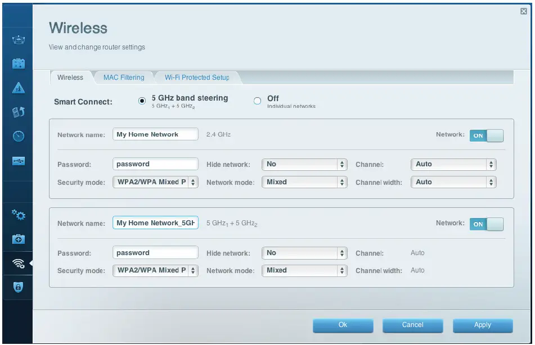Click the 'Individual networks' caption text
This screenshot has width=535, height=345.
click(291, 106)
